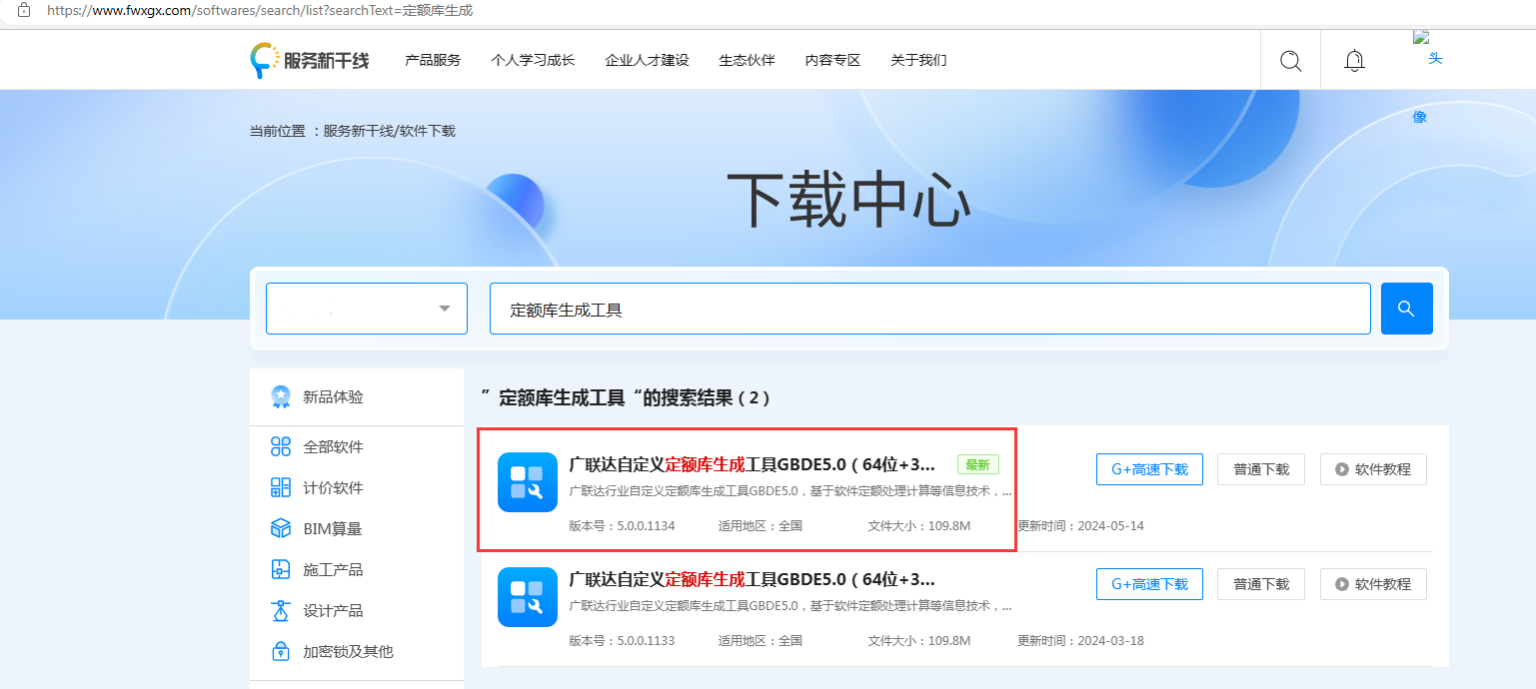Open the title of the 5.0.0.1133 result
The height and width of the screenshot is (689, 1536).
(753, 579)
